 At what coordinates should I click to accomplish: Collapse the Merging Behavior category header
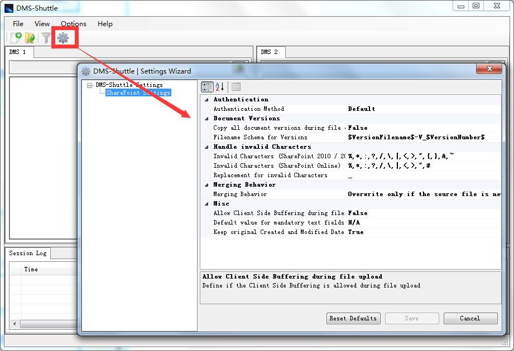point(206,185)
